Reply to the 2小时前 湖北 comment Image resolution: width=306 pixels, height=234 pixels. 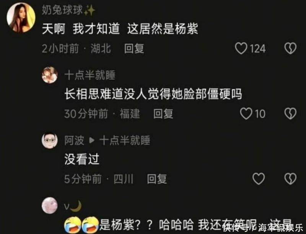[134, 49]
